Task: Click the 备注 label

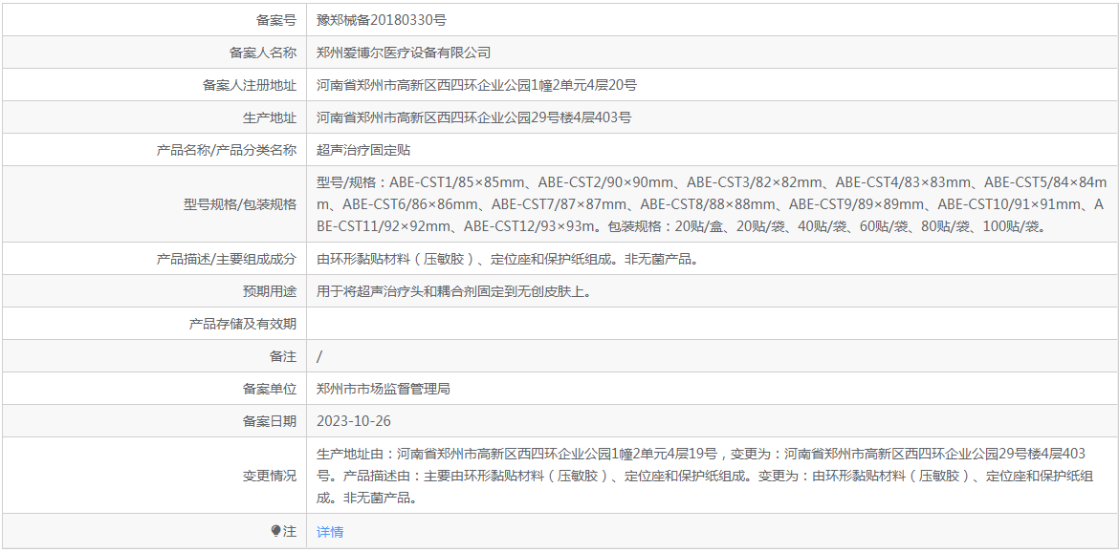Action: point(283,357)
